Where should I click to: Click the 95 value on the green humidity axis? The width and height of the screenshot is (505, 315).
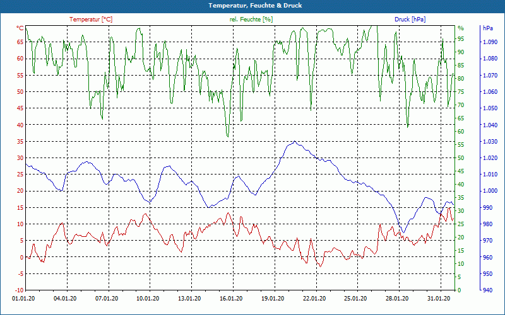(x=461, y=39)
